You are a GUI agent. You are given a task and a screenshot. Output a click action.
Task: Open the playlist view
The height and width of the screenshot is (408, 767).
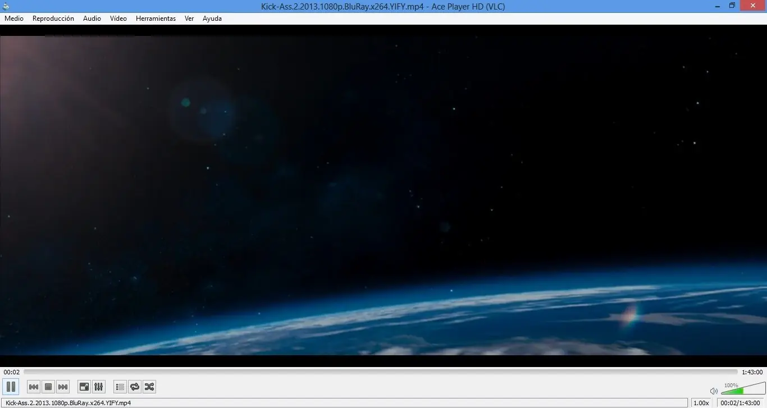[x=120, y=387]
